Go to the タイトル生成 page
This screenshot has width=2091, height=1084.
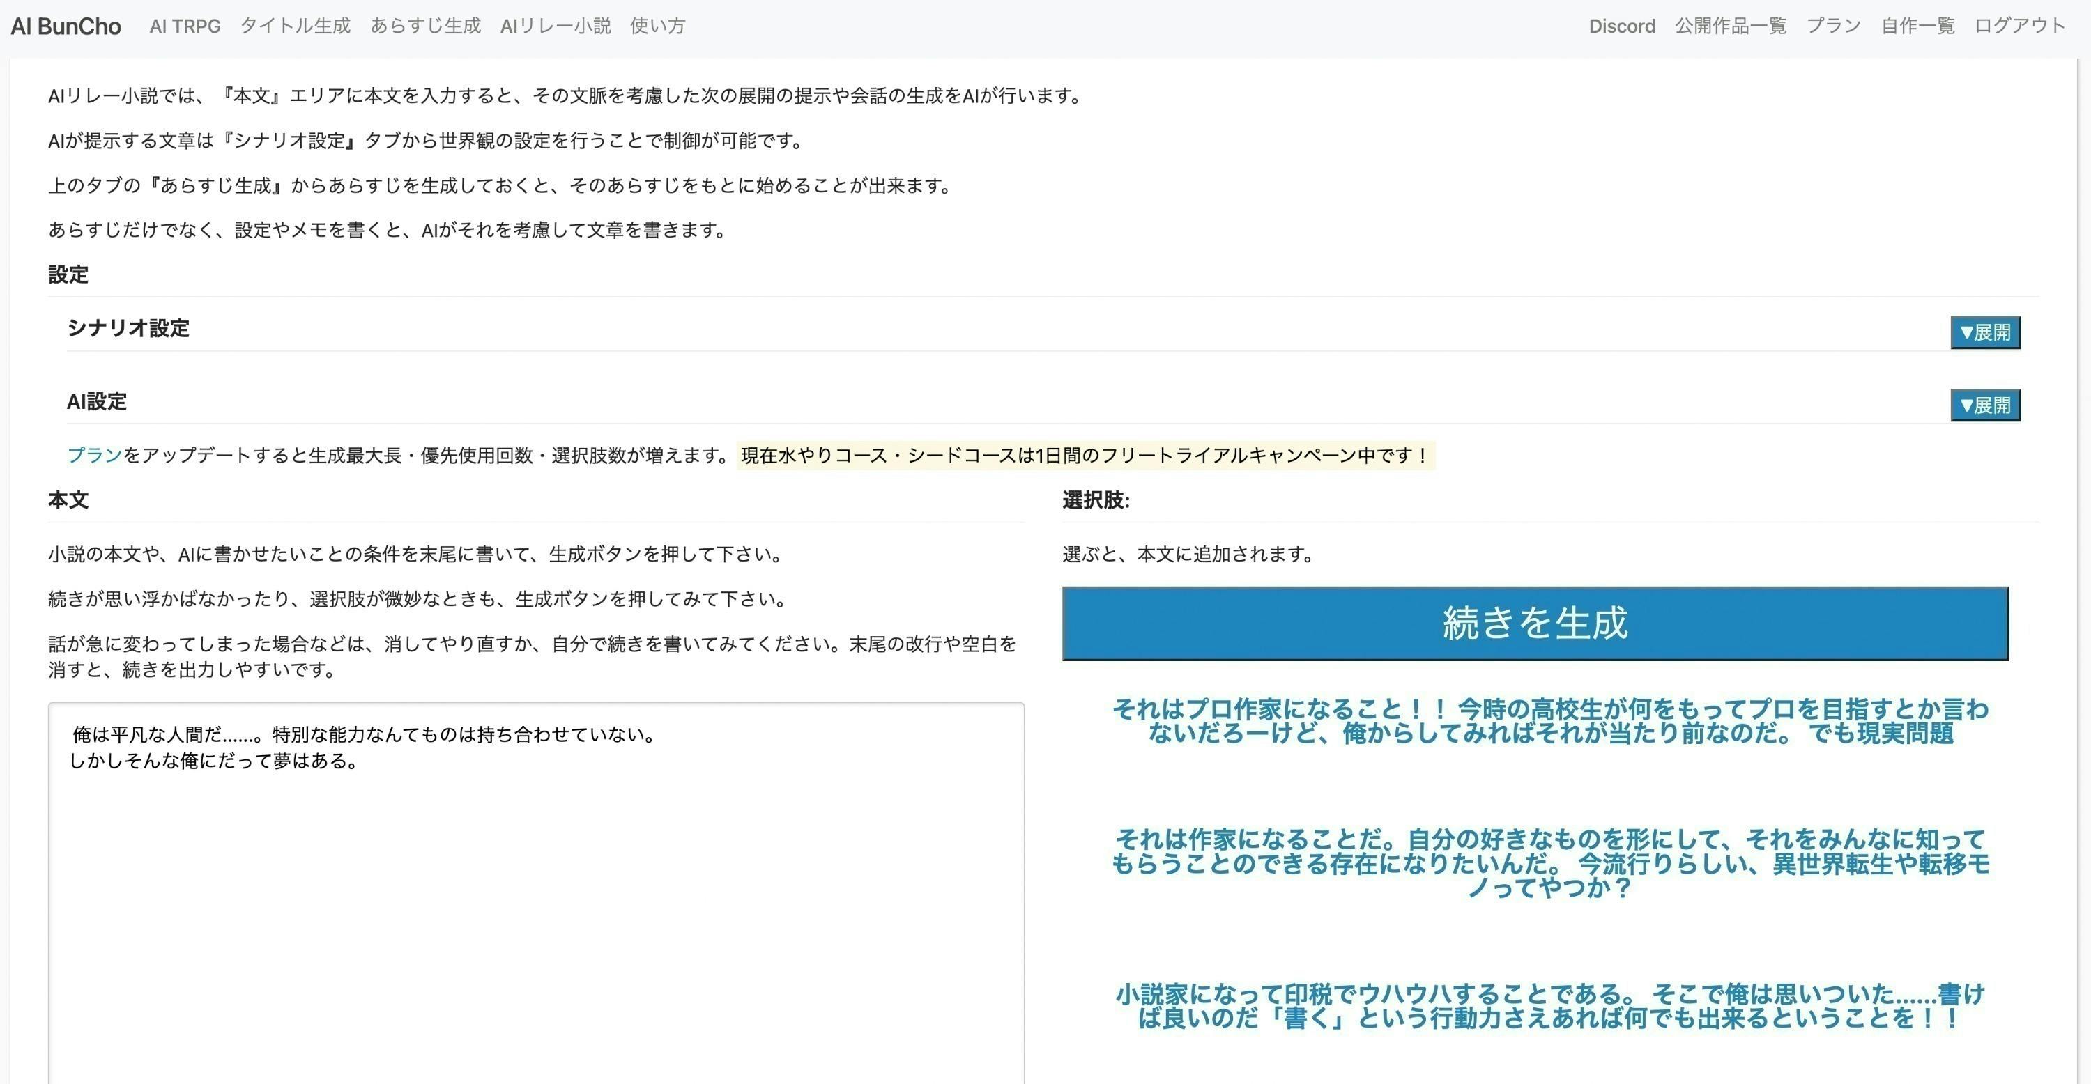296,26
